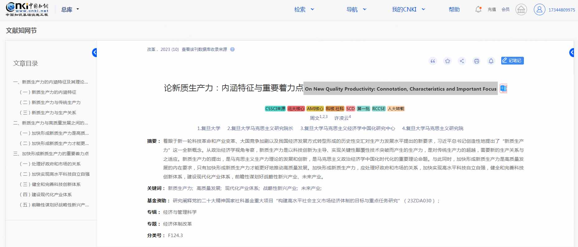Click the quote citation icon
The height and width of the screenshot is (247, 578).
(432, 61)
